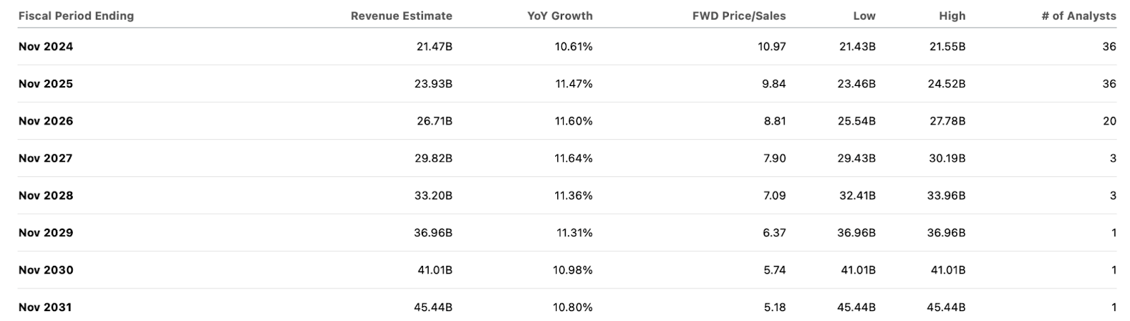The image size is (1130, 321).
Task: Click the FWD Price/Sales column header
Action: pyautogui.click(x=739, y=16)
